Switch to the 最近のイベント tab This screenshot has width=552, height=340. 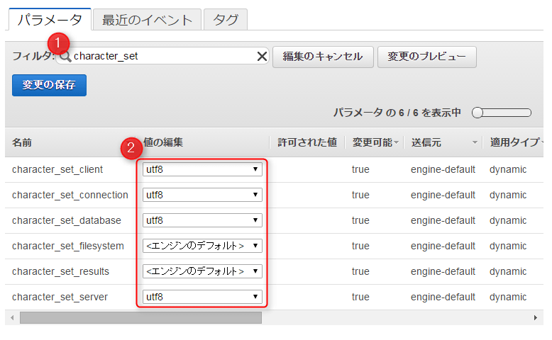[147, 20]
